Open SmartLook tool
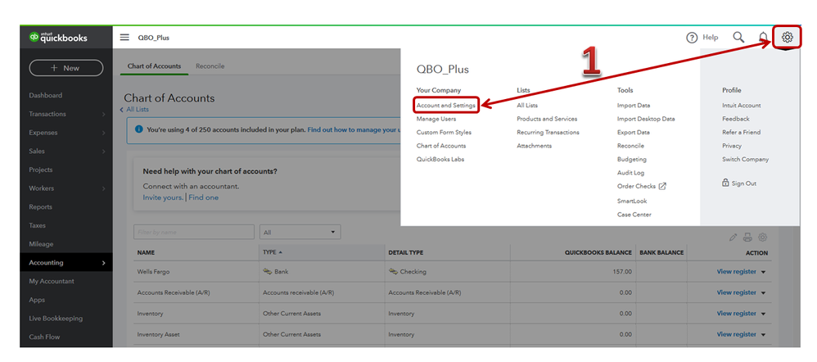Image resolution: width=817 pixels, height=362 pixels. tap(632, 201)
